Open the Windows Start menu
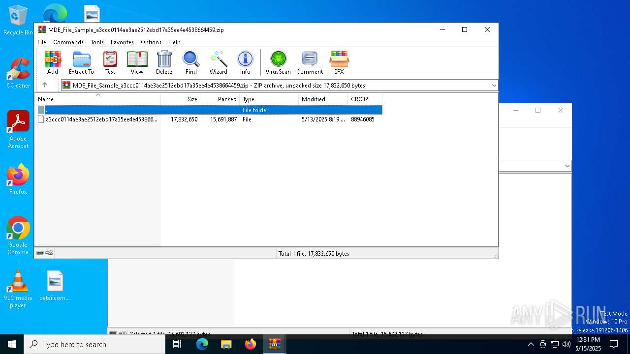 (x=12, y=344)
